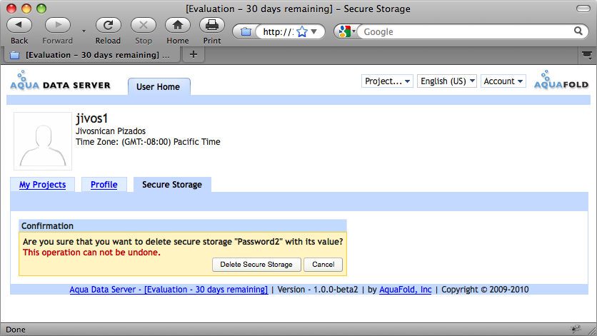This screenshot has width=597, height=336.
Task: Click the Aqua Data Server logo
Action: 60,81
